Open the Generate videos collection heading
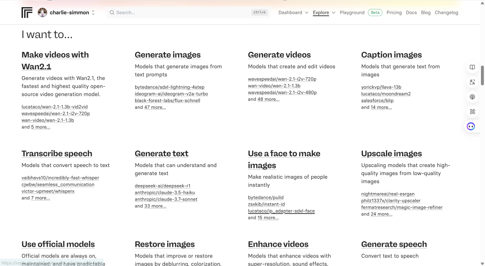 [279, 55]
